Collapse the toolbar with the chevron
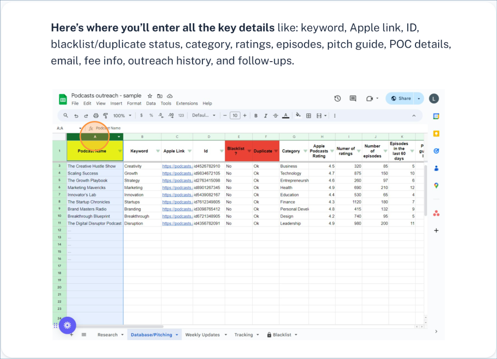 tap(414, 116)
